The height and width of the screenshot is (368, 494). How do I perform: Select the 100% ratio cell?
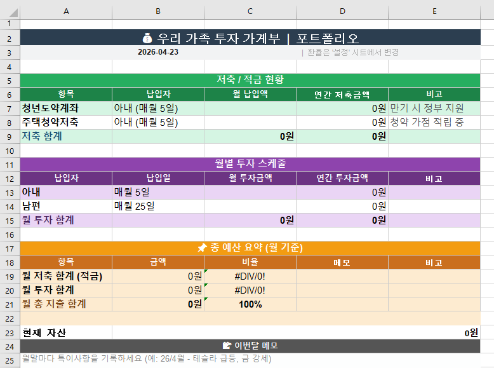pos(250,304)
